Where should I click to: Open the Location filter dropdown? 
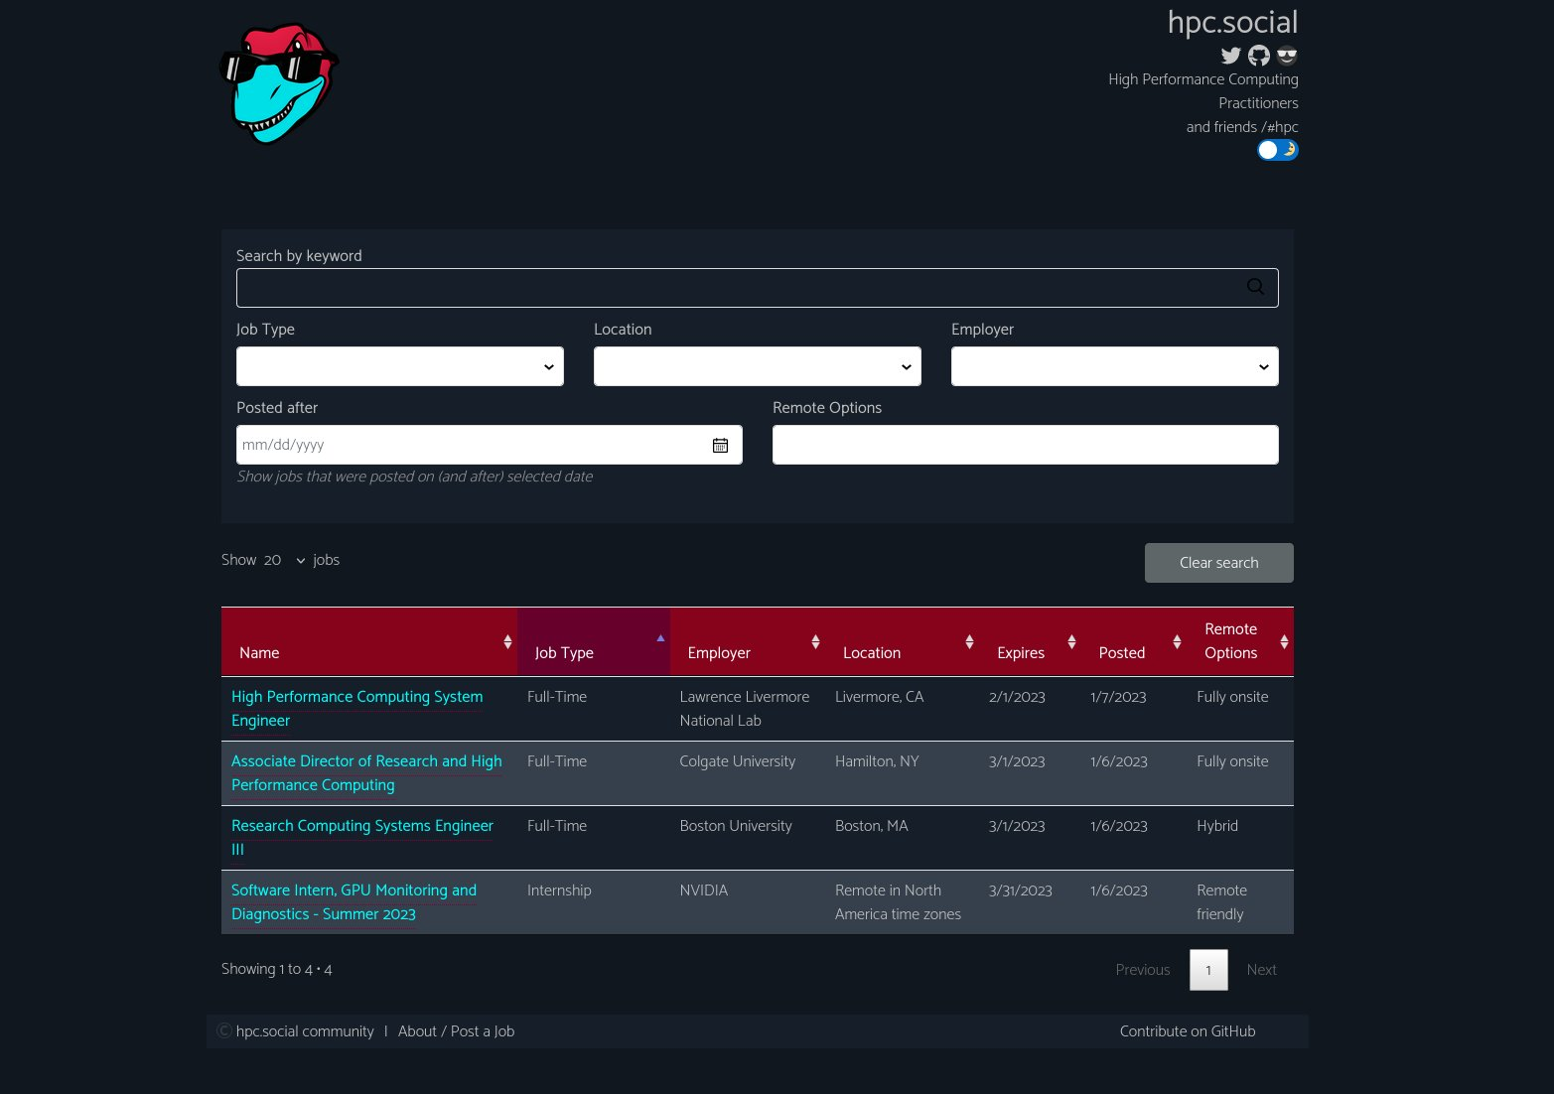(x=757, y=366)
